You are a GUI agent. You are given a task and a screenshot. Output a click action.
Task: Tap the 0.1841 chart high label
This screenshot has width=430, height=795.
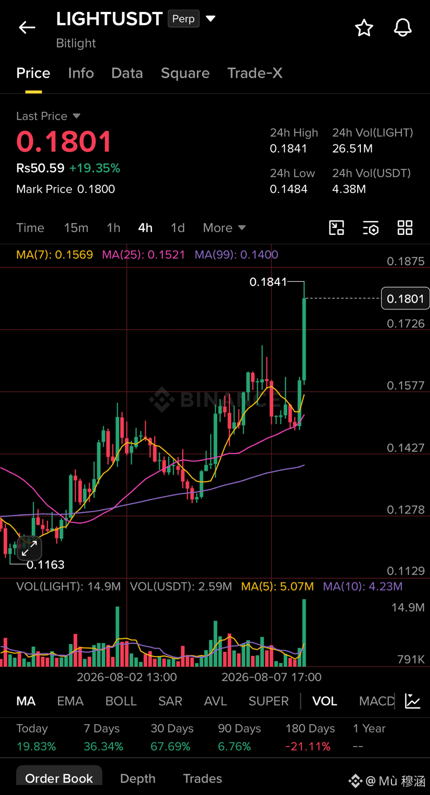click(268, 282)
